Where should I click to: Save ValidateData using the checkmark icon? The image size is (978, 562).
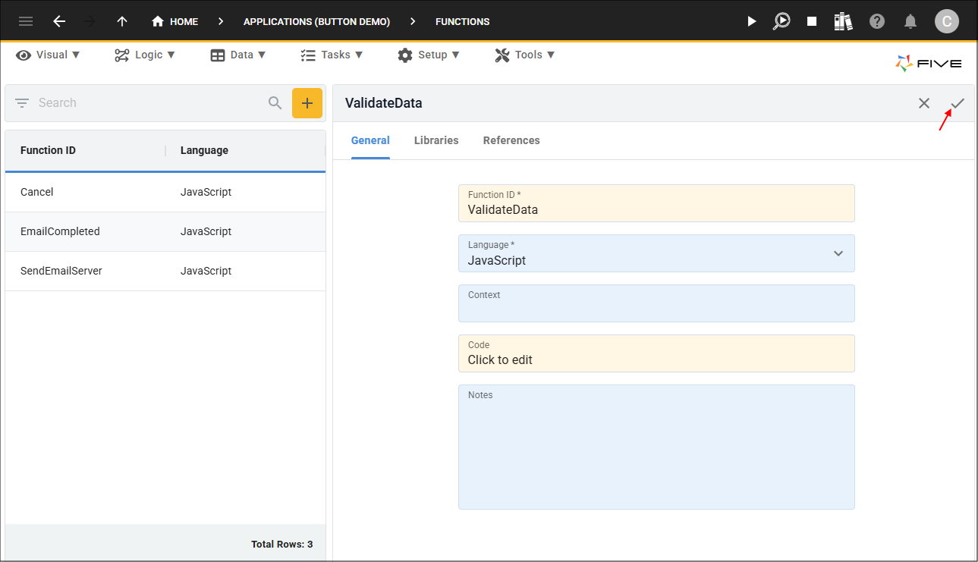pyautogui.click(x=958, y=103)
